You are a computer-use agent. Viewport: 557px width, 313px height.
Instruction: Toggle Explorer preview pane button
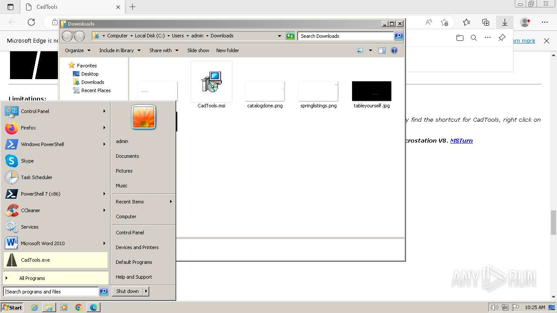coord(382,50)
